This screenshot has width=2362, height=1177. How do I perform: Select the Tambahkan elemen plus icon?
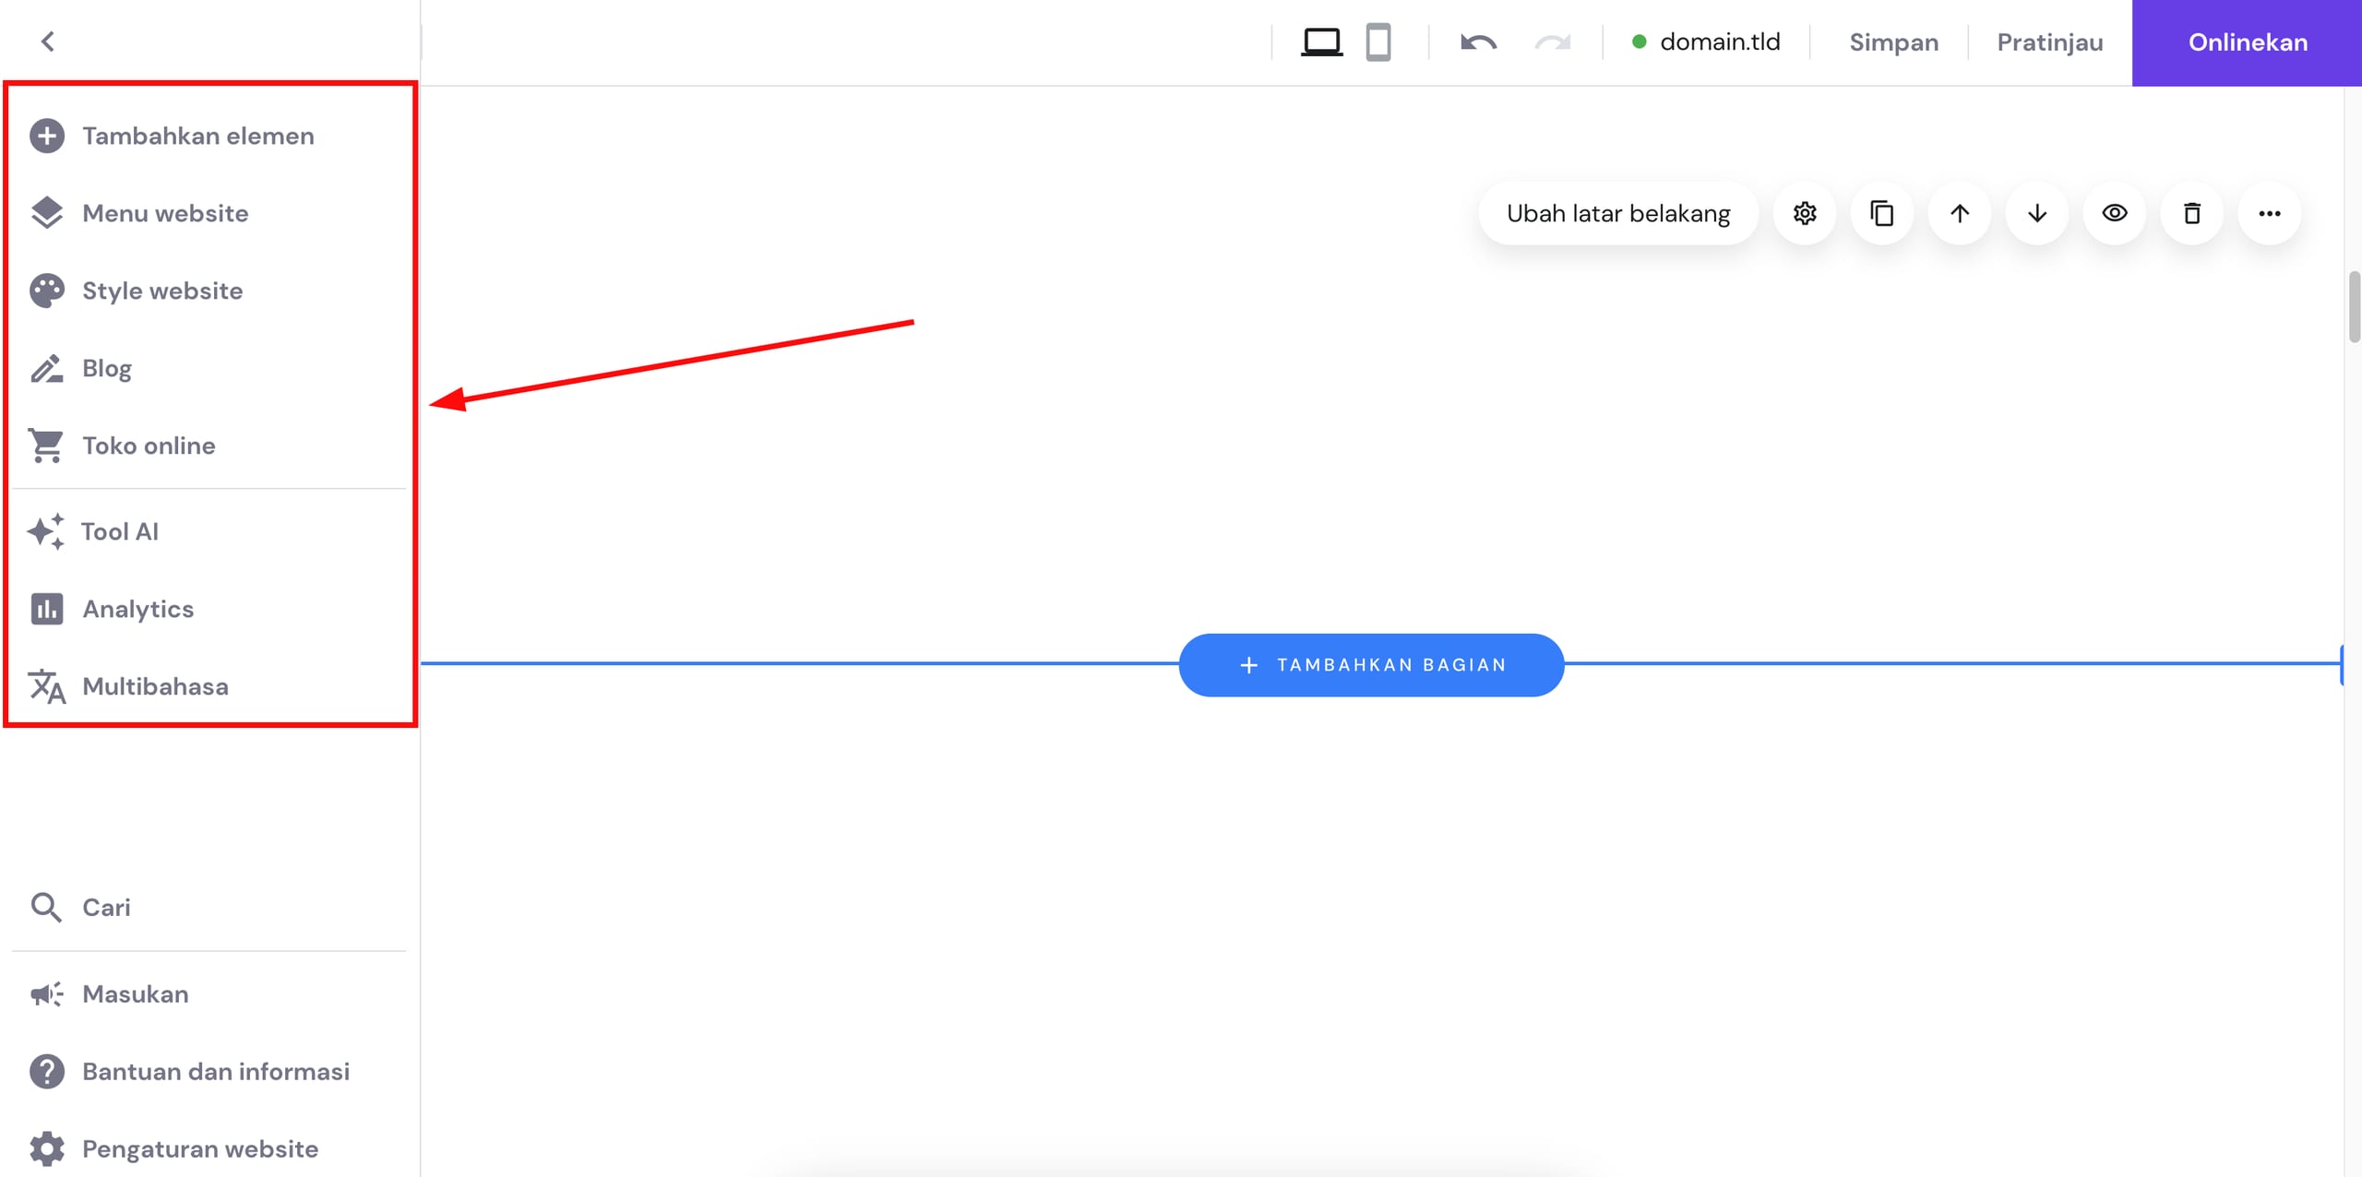[x=47, y=136]
